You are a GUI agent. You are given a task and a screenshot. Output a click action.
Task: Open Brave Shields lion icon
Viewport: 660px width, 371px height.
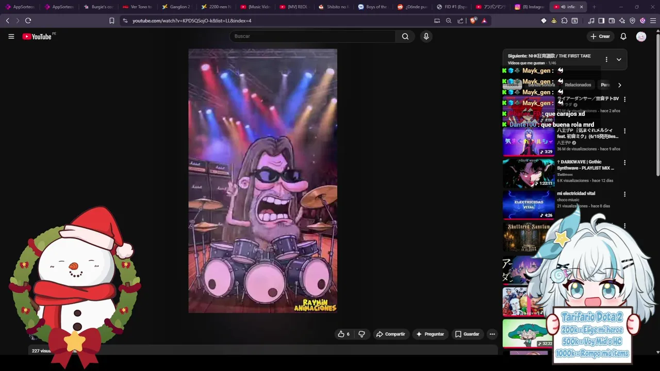[473, 21]
